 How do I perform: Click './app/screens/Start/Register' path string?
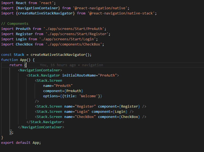[x=77, y=34]
